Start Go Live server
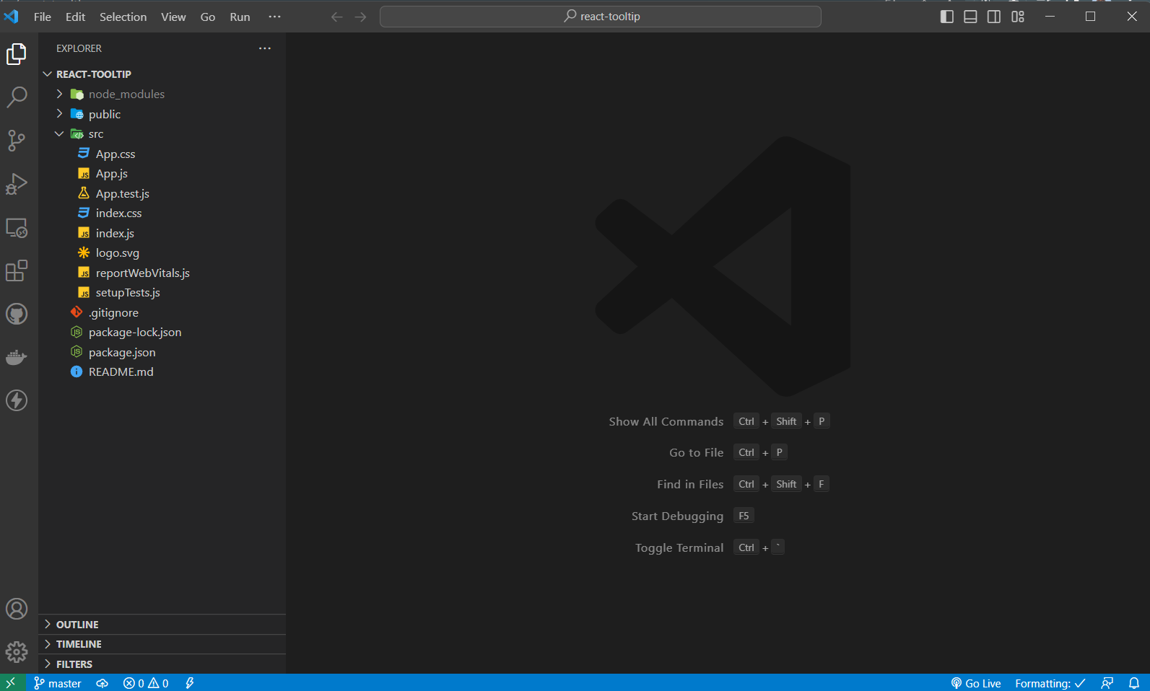The height and width of the screenshot is (691, 1150). (x=976, y=683)
